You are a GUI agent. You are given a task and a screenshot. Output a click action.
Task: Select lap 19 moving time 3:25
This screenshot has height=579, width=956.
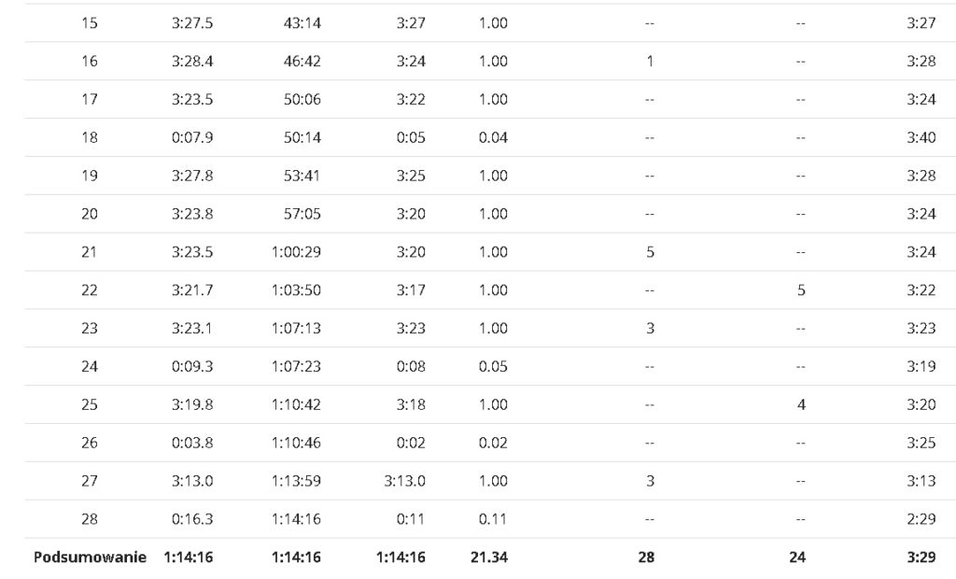(411, 176)
